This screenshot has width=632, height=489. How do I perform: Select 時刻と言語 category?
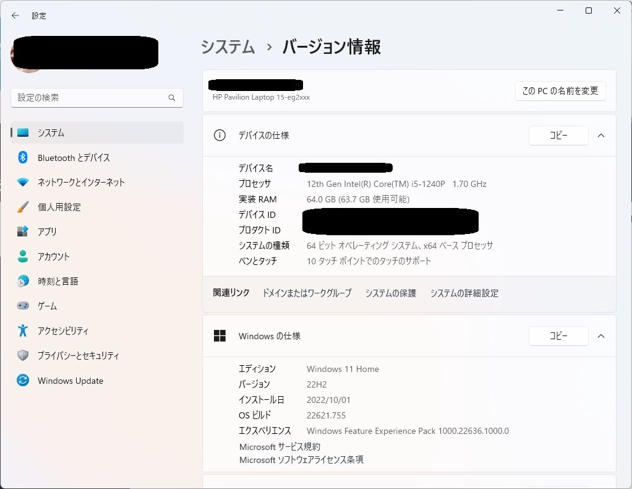point(96,281)
